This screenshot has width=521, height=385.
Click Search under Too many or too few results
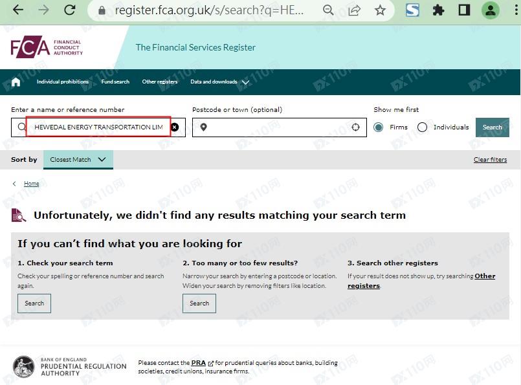(199, 303)
